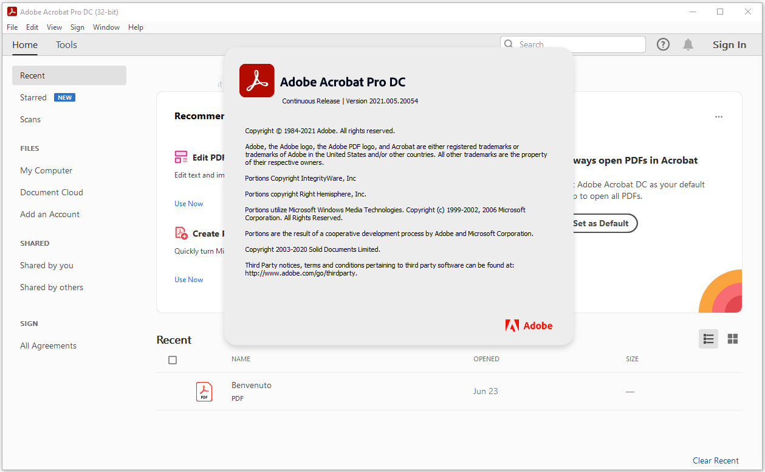This screenshot has width=765, height=472.
Task: Click the Benvenuto PDF file icon
Action: click(x=204, y=392)
